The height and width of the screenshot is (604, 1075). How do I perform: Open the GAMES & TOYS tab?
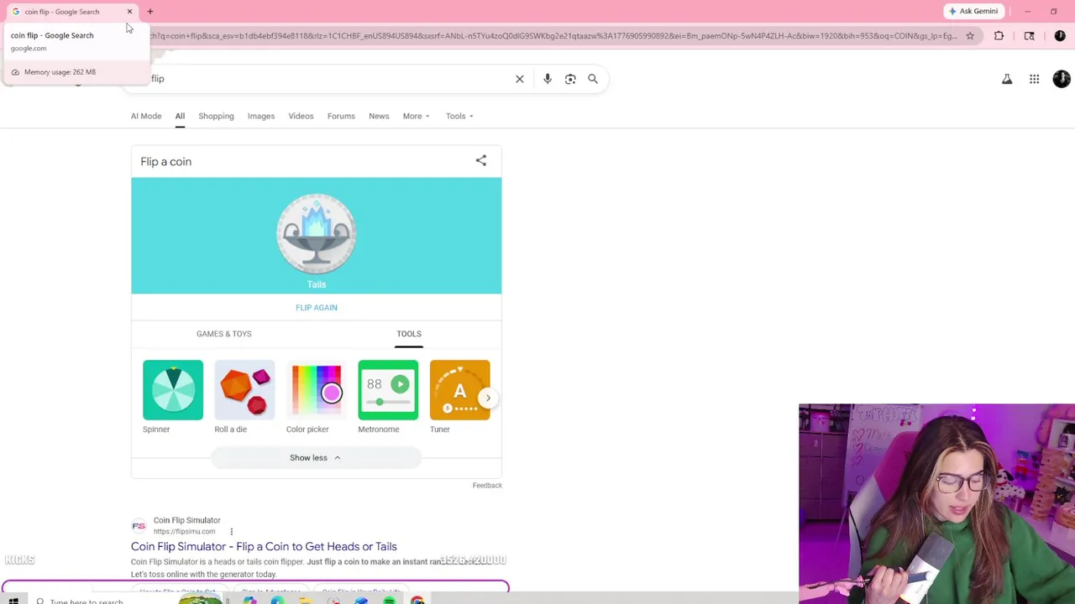[x=224, y=334]
